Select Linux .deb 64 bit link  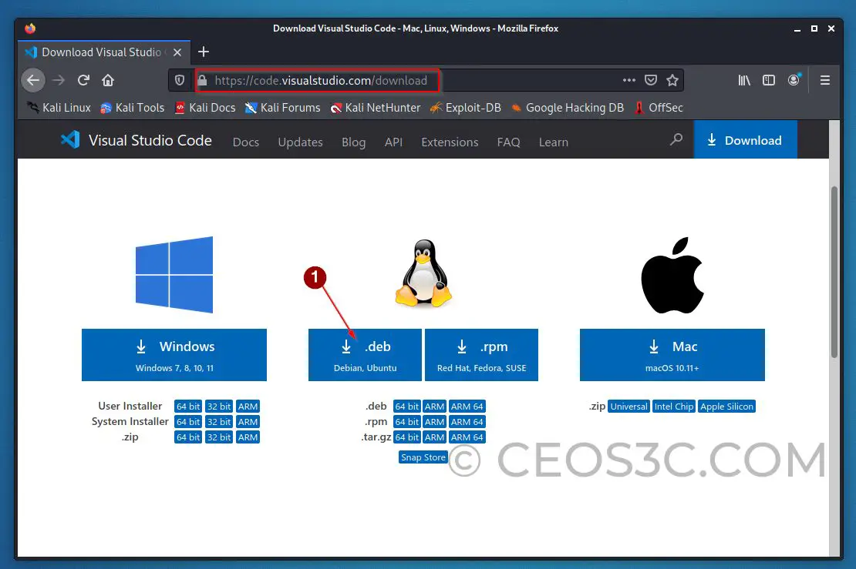click(406, 407)
